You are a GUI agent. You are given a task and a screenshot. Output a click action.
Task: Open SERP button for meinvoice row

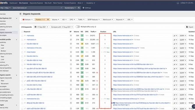pyautogui.click(x=183, y=36)
